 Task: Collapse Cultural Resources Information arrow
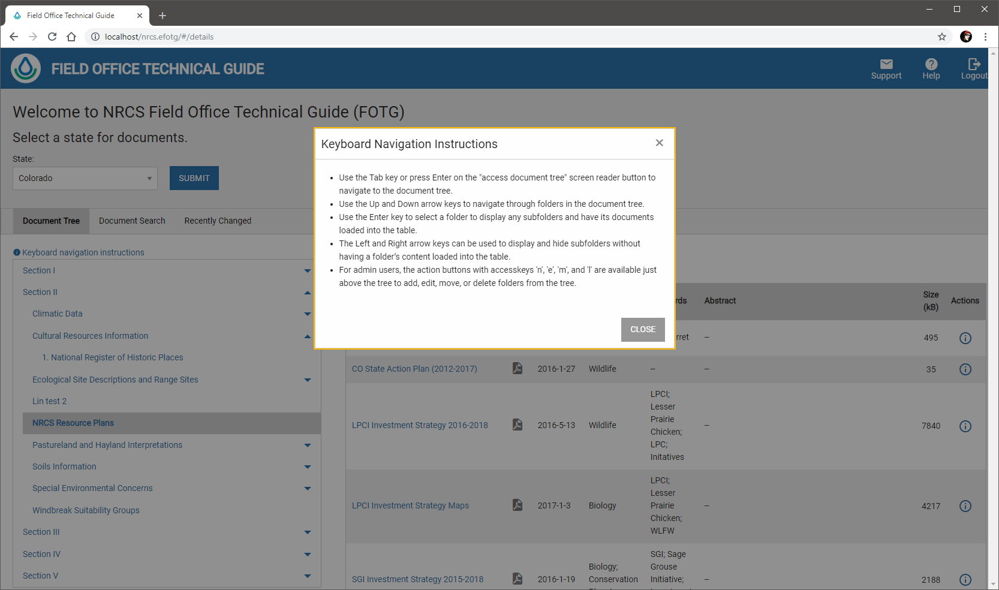click(308, 336)
